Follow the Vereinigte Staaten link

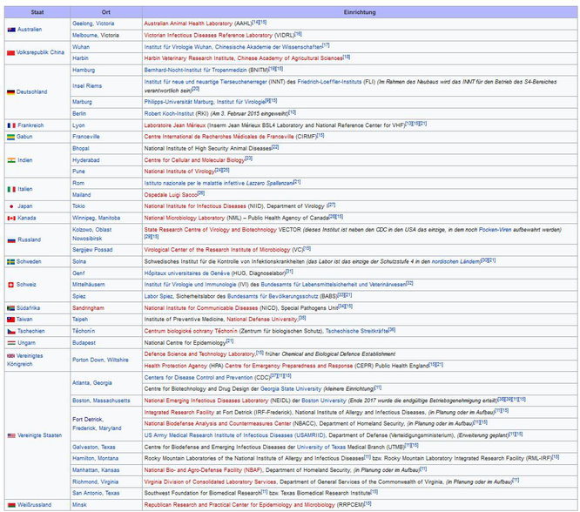click(39, 435)
